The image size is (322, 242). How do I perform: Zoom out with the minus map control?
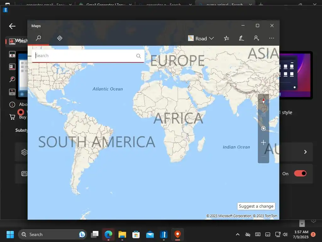tap(264, 156)
